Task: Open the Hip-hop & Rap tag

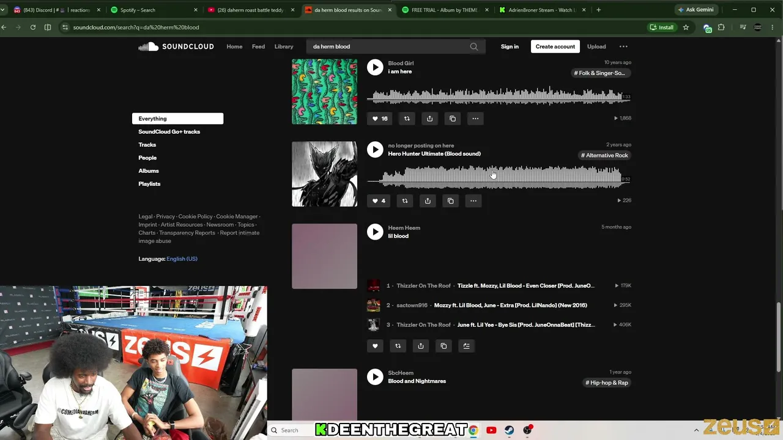Action: (607, 383)
